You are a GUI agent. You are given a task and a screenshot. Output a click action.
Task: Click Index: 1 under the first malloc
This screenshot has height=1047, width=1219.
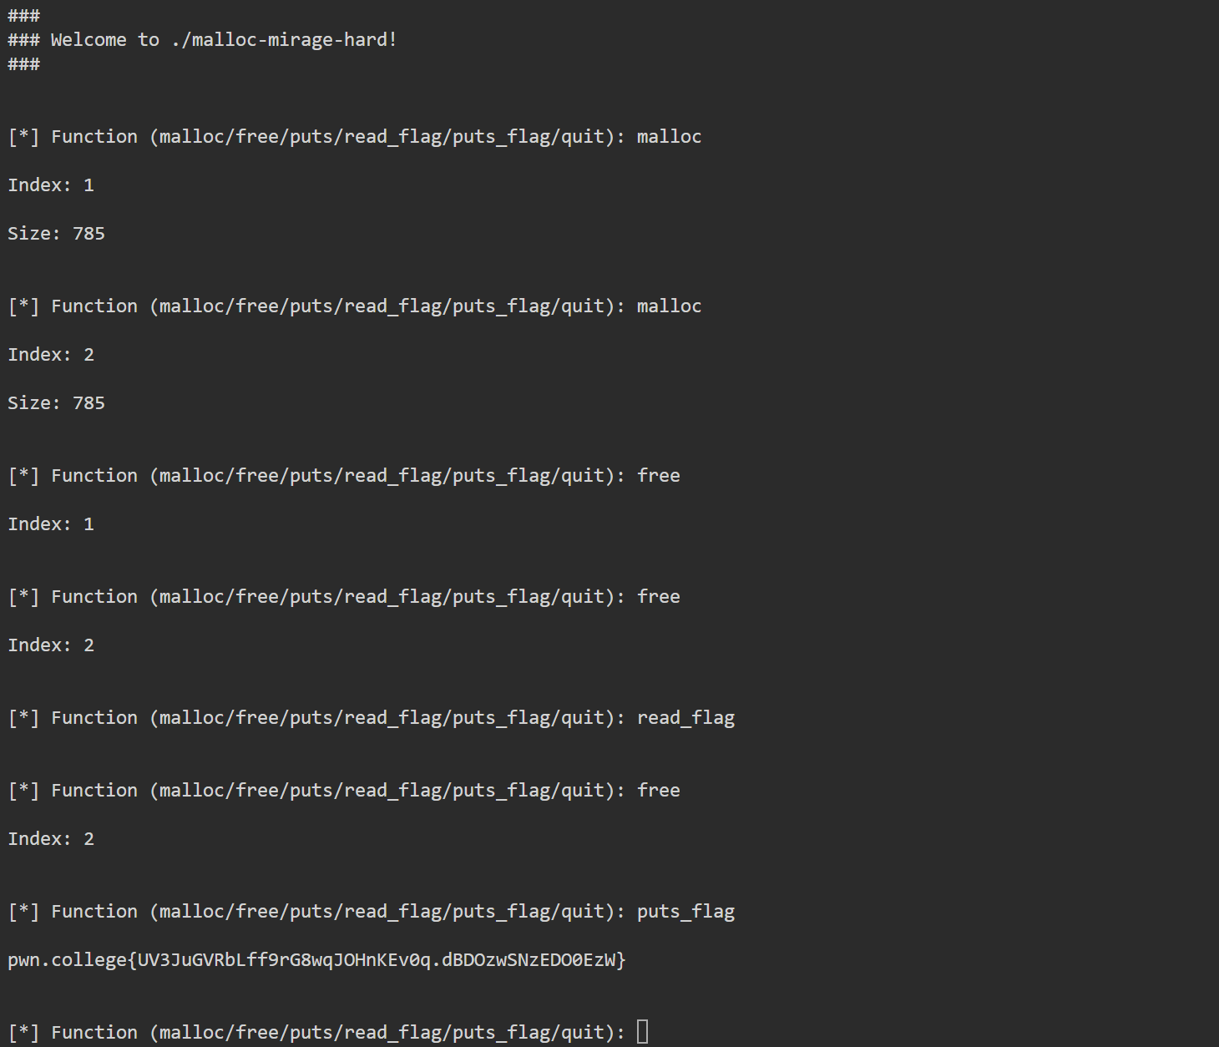click(51, 185)
